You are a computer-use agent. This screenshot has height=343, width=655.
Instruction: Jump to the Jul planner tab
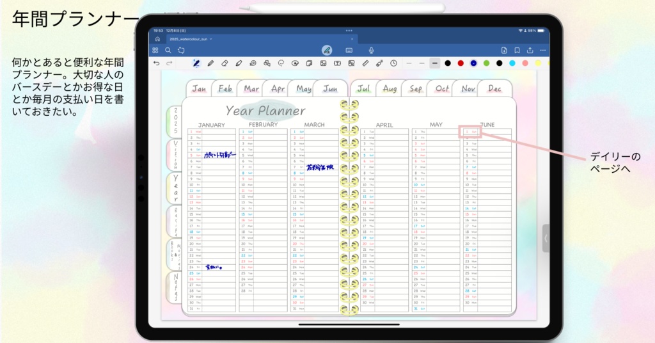tap(363, 88)
